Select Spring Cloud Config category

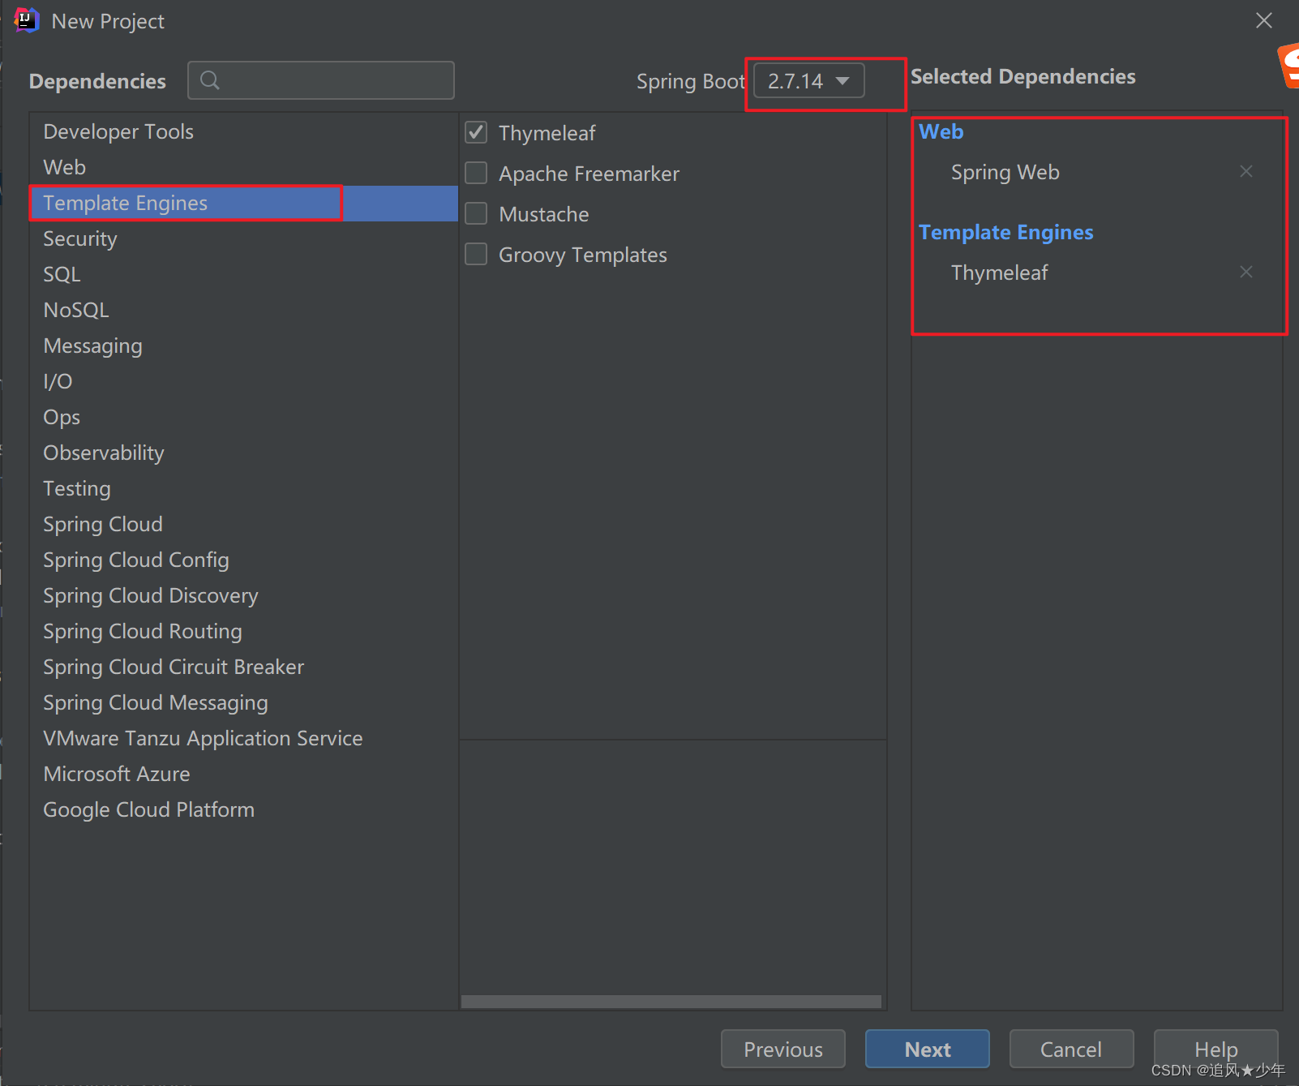click(x=244, y=560)
